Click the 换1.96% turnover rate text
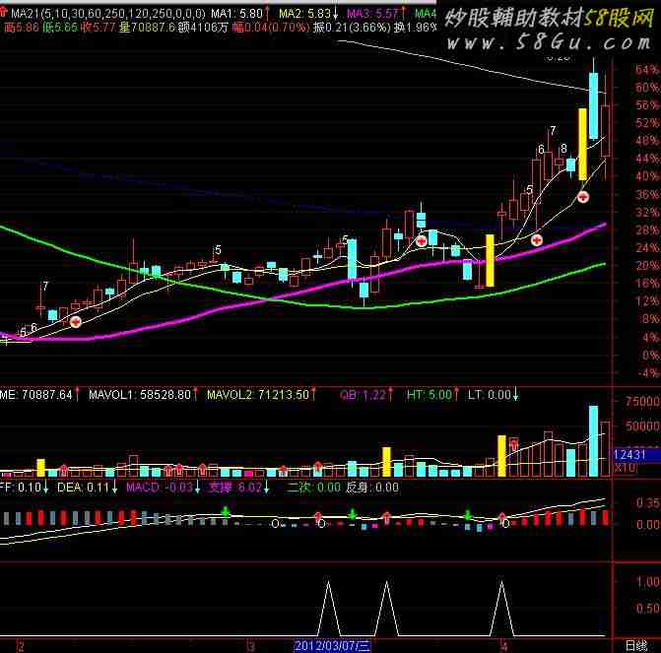Image resolution: width=661 pixels, height=653 pixels. (x=415, y=28)
